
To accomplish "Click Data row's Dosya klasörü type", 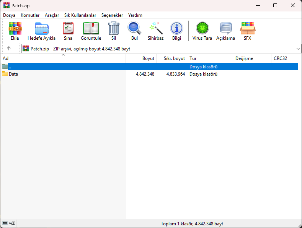I will tap(203, 74).
